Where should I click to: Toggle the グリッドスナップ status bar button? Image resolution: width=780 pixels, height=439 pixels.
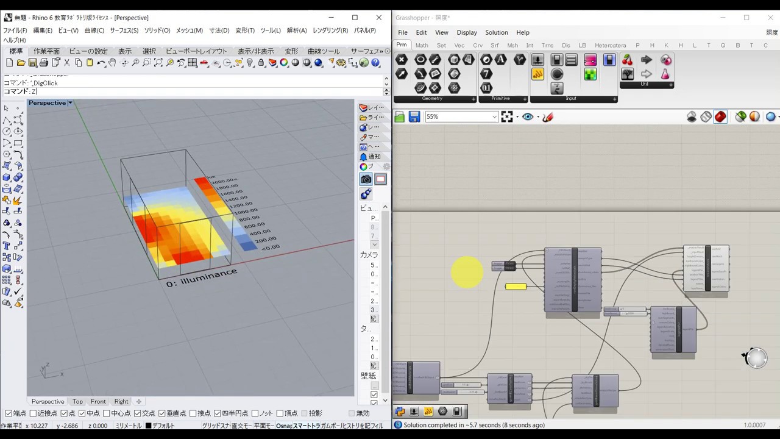click(215, 426)
